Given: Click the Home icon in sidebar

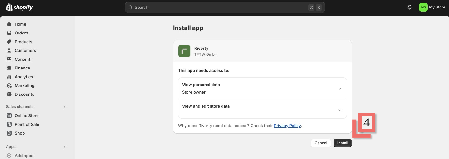Looking at the screenshot, I should (9, 24).
